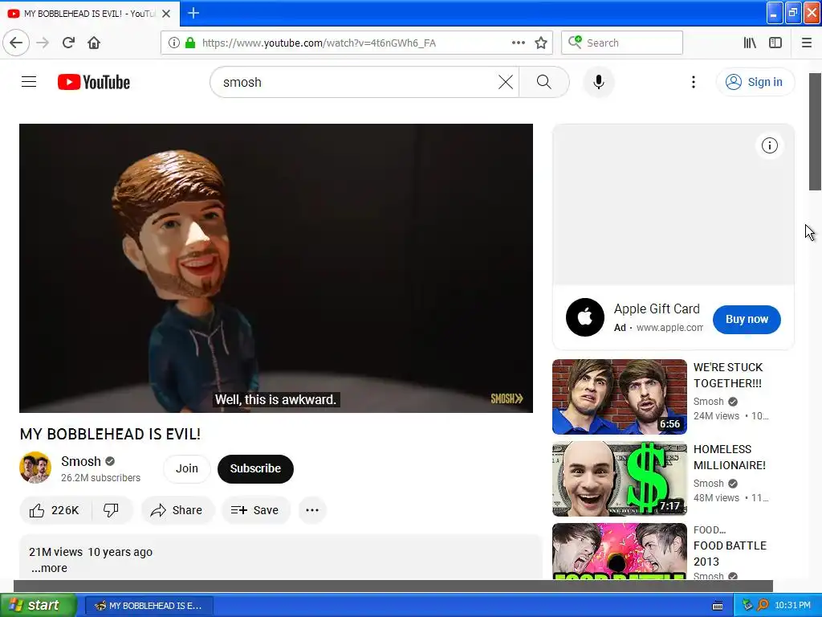Open a new tab with the plus button

(193, 13)
